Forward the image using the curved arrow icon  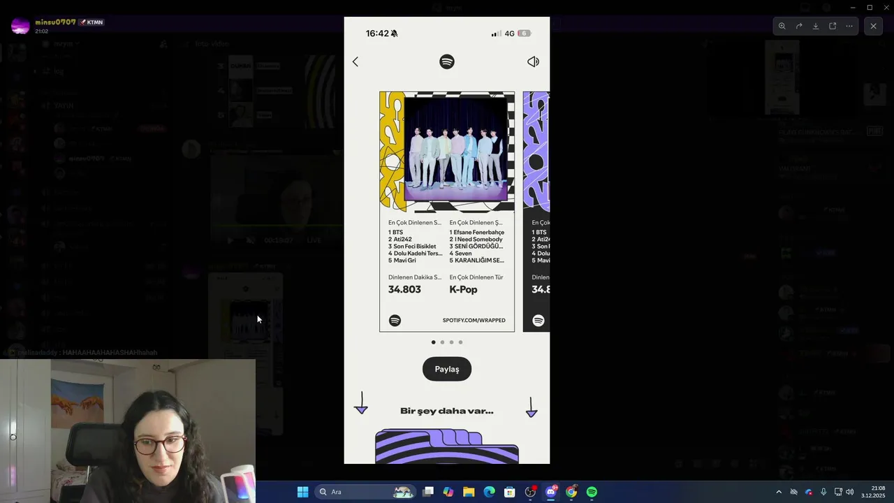[799, 26]
